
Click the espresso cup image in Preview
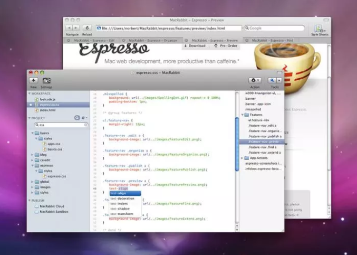(287, 67)
